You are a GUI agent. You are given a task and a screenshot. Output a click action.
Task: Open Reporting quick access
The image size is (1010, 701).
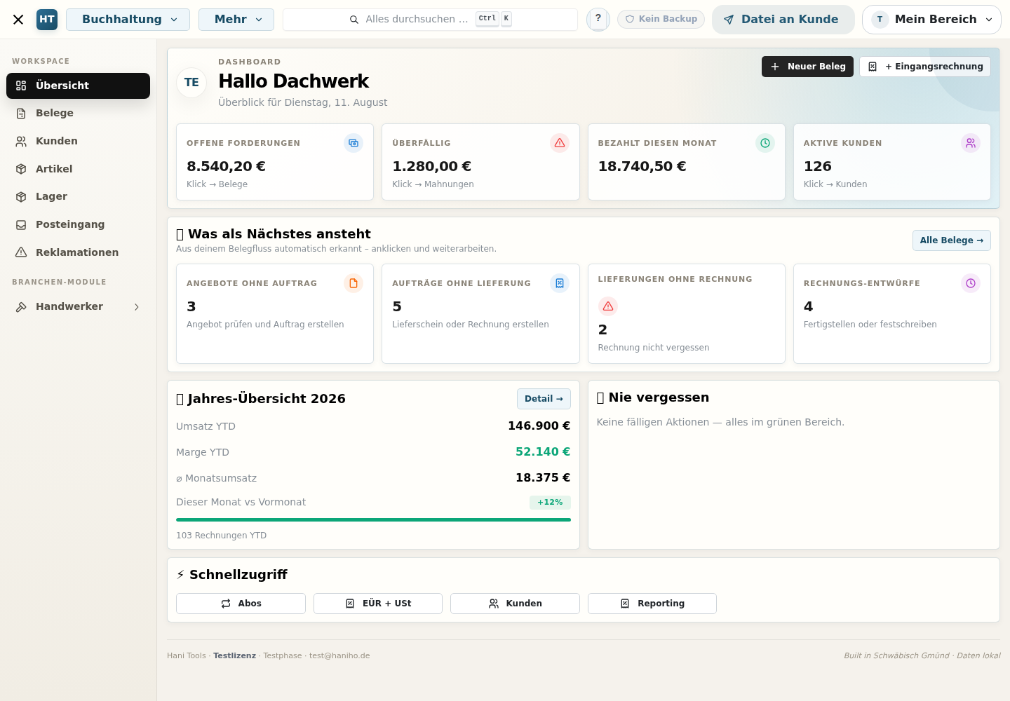click(652, 604)
